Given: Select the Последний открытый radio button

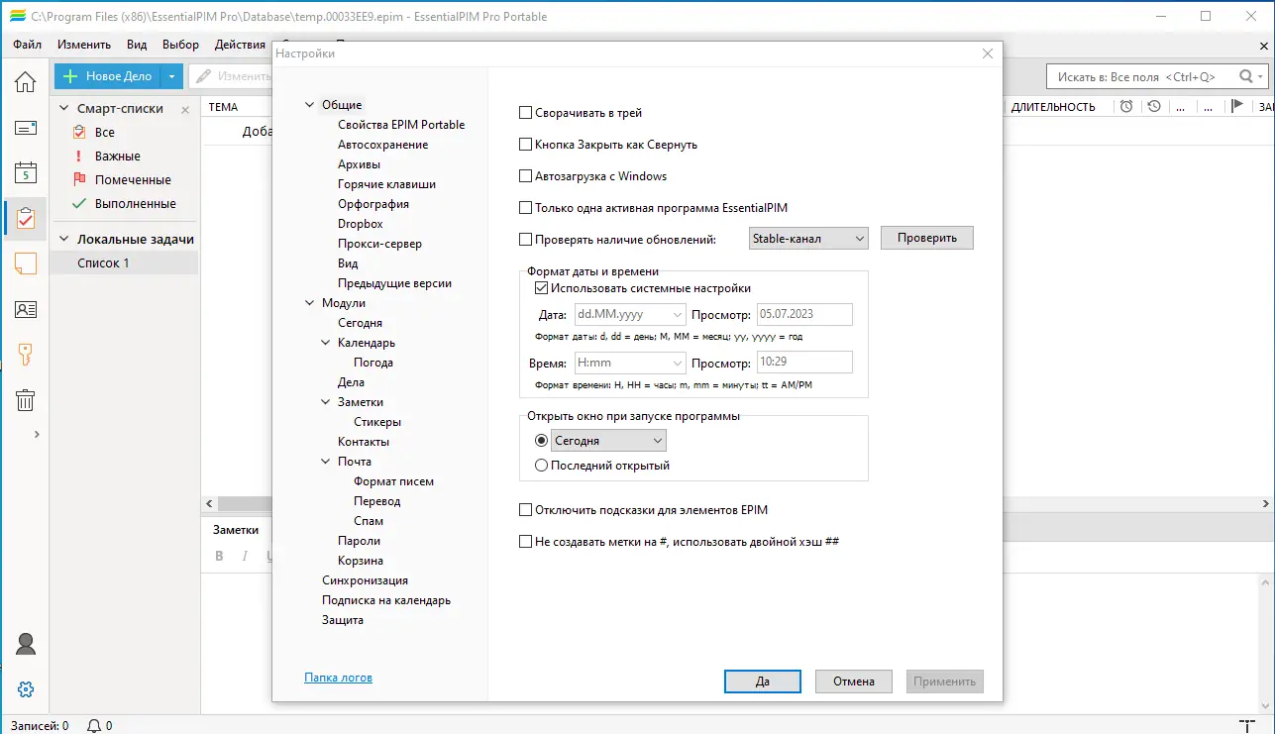Looking at the screenshot, I should (541, 466).
